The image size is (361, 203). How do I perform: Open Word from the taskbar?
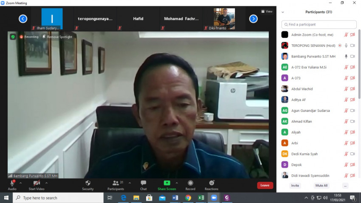point(175,198)
